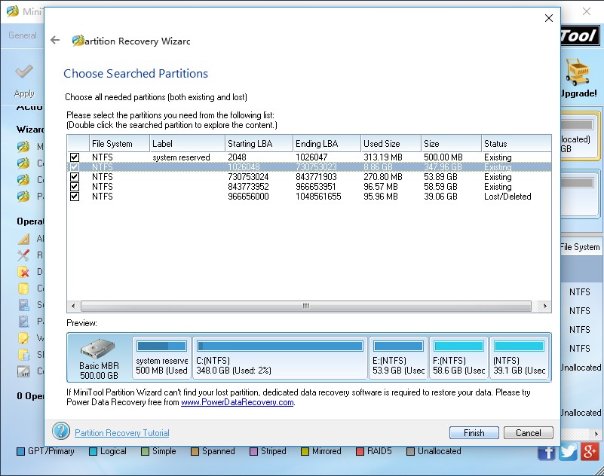Open the www.PowerDataRecovery.com link
Image resolution: width=604 pixels, height=476 pixels.
click(x=237, y=403)
